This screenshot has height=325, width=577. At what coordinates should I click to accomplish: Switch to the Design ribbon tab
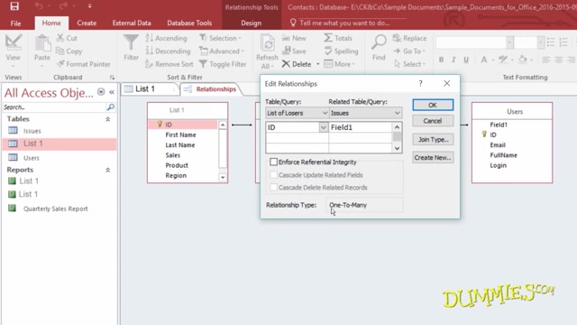pos(251,23)
